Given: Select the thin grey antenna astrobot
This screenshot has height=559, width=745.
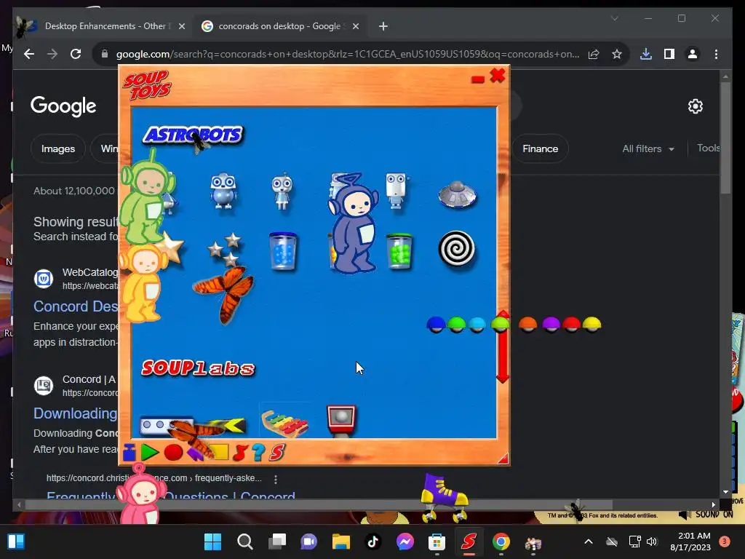Looking at the screenshot, I should (x=282, y=191).
